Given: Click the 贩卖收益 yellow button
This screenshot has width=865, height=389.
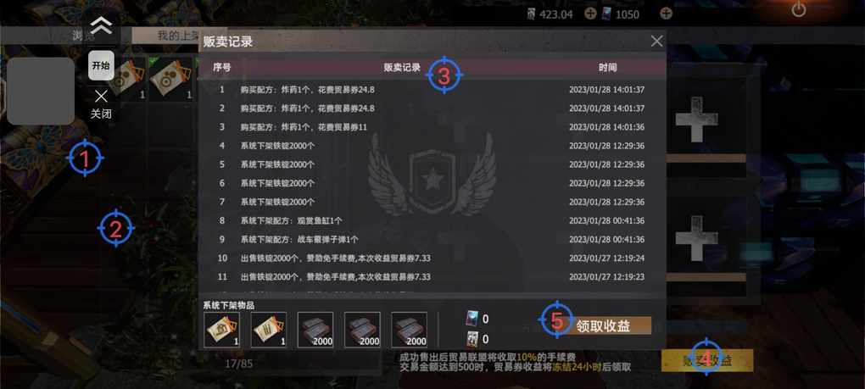Looking at the screenshot, I should pos(707,361).
